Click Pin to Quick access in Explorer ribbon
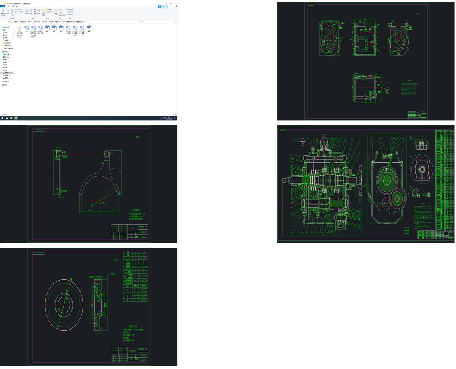456x369 pixels. click(x=3, y=12)
